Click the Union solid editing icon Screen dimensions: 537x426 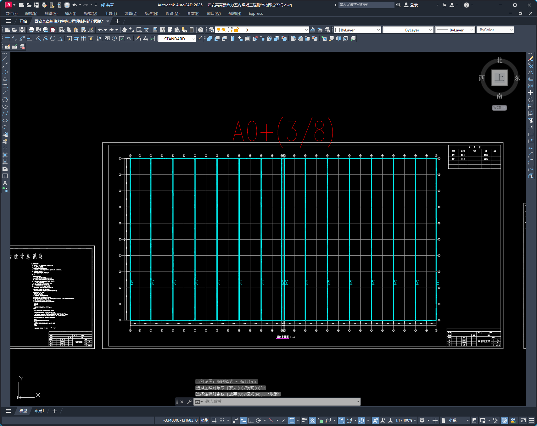[210, 38]
